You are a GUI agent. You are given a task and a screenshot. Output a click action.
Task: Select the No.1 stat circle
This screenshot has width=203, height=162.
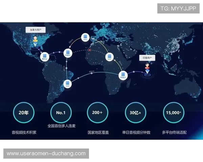point(61,112)
